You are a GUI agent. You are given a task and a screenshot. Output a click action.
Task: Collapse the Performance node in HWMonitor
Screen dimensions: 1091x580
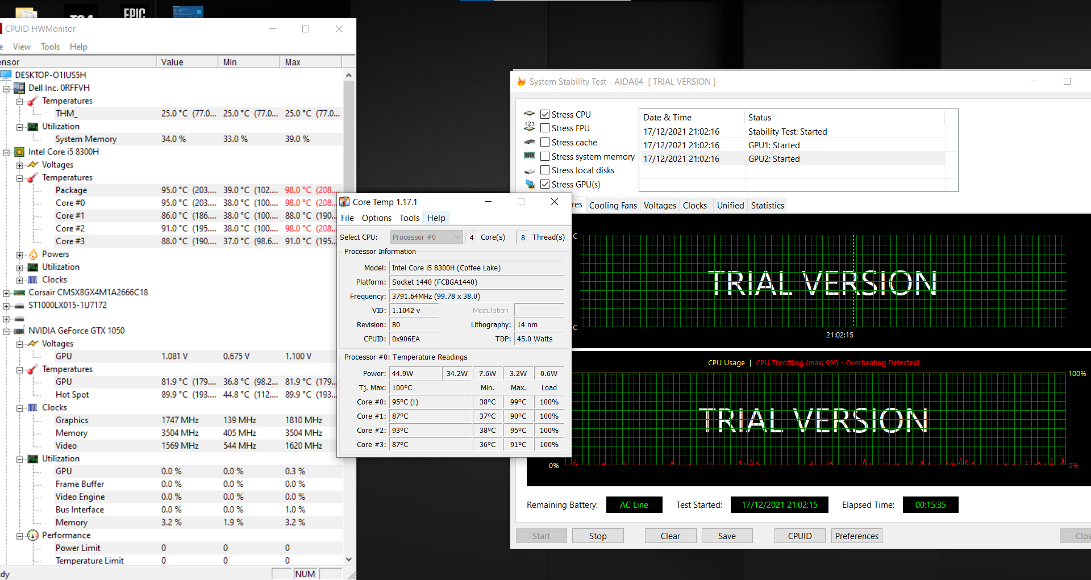(x=20, y=536)
